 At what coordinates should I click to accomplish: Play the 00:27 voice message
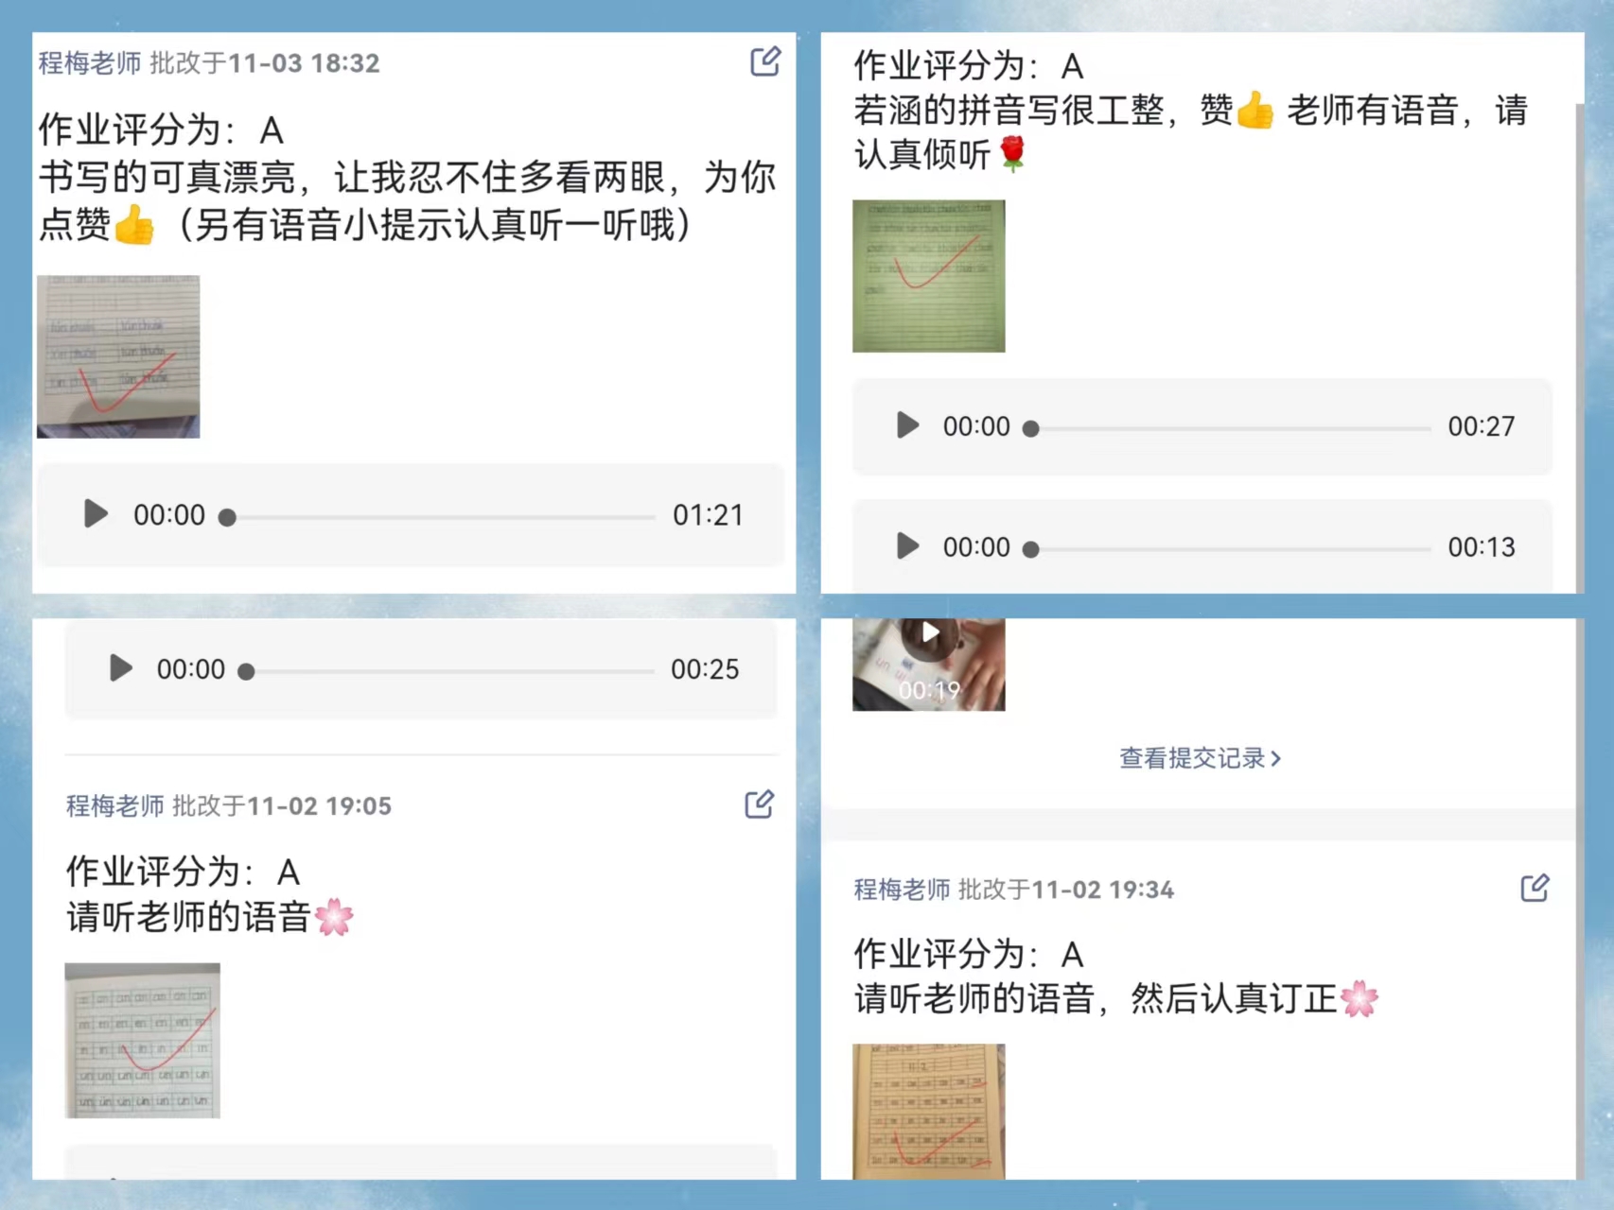[x=907, y=425]
